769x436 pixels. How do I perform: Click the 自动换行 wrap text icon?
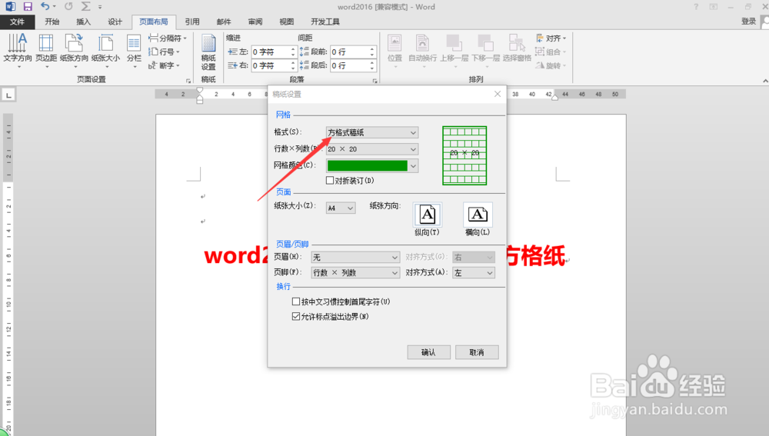tap(422, 51)
